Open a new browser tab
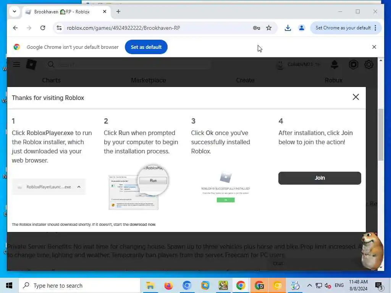 click(x=118, y=11)
